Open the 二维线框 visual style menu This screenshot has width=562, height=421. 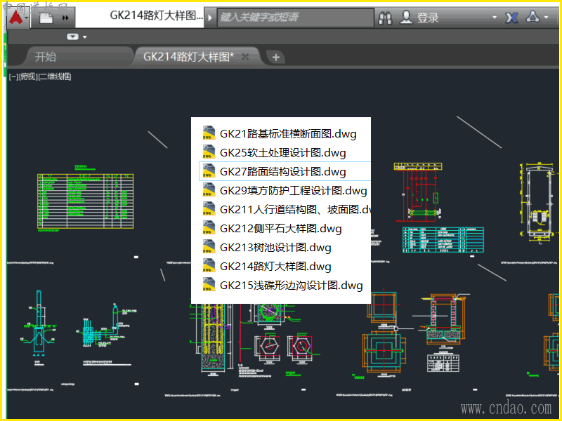pos(55,76)
